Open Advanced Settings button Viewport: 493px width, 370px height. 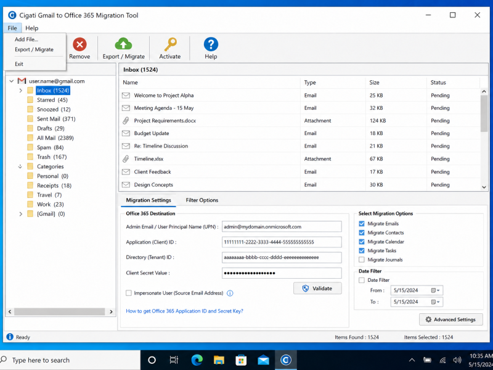pos(451,319)
